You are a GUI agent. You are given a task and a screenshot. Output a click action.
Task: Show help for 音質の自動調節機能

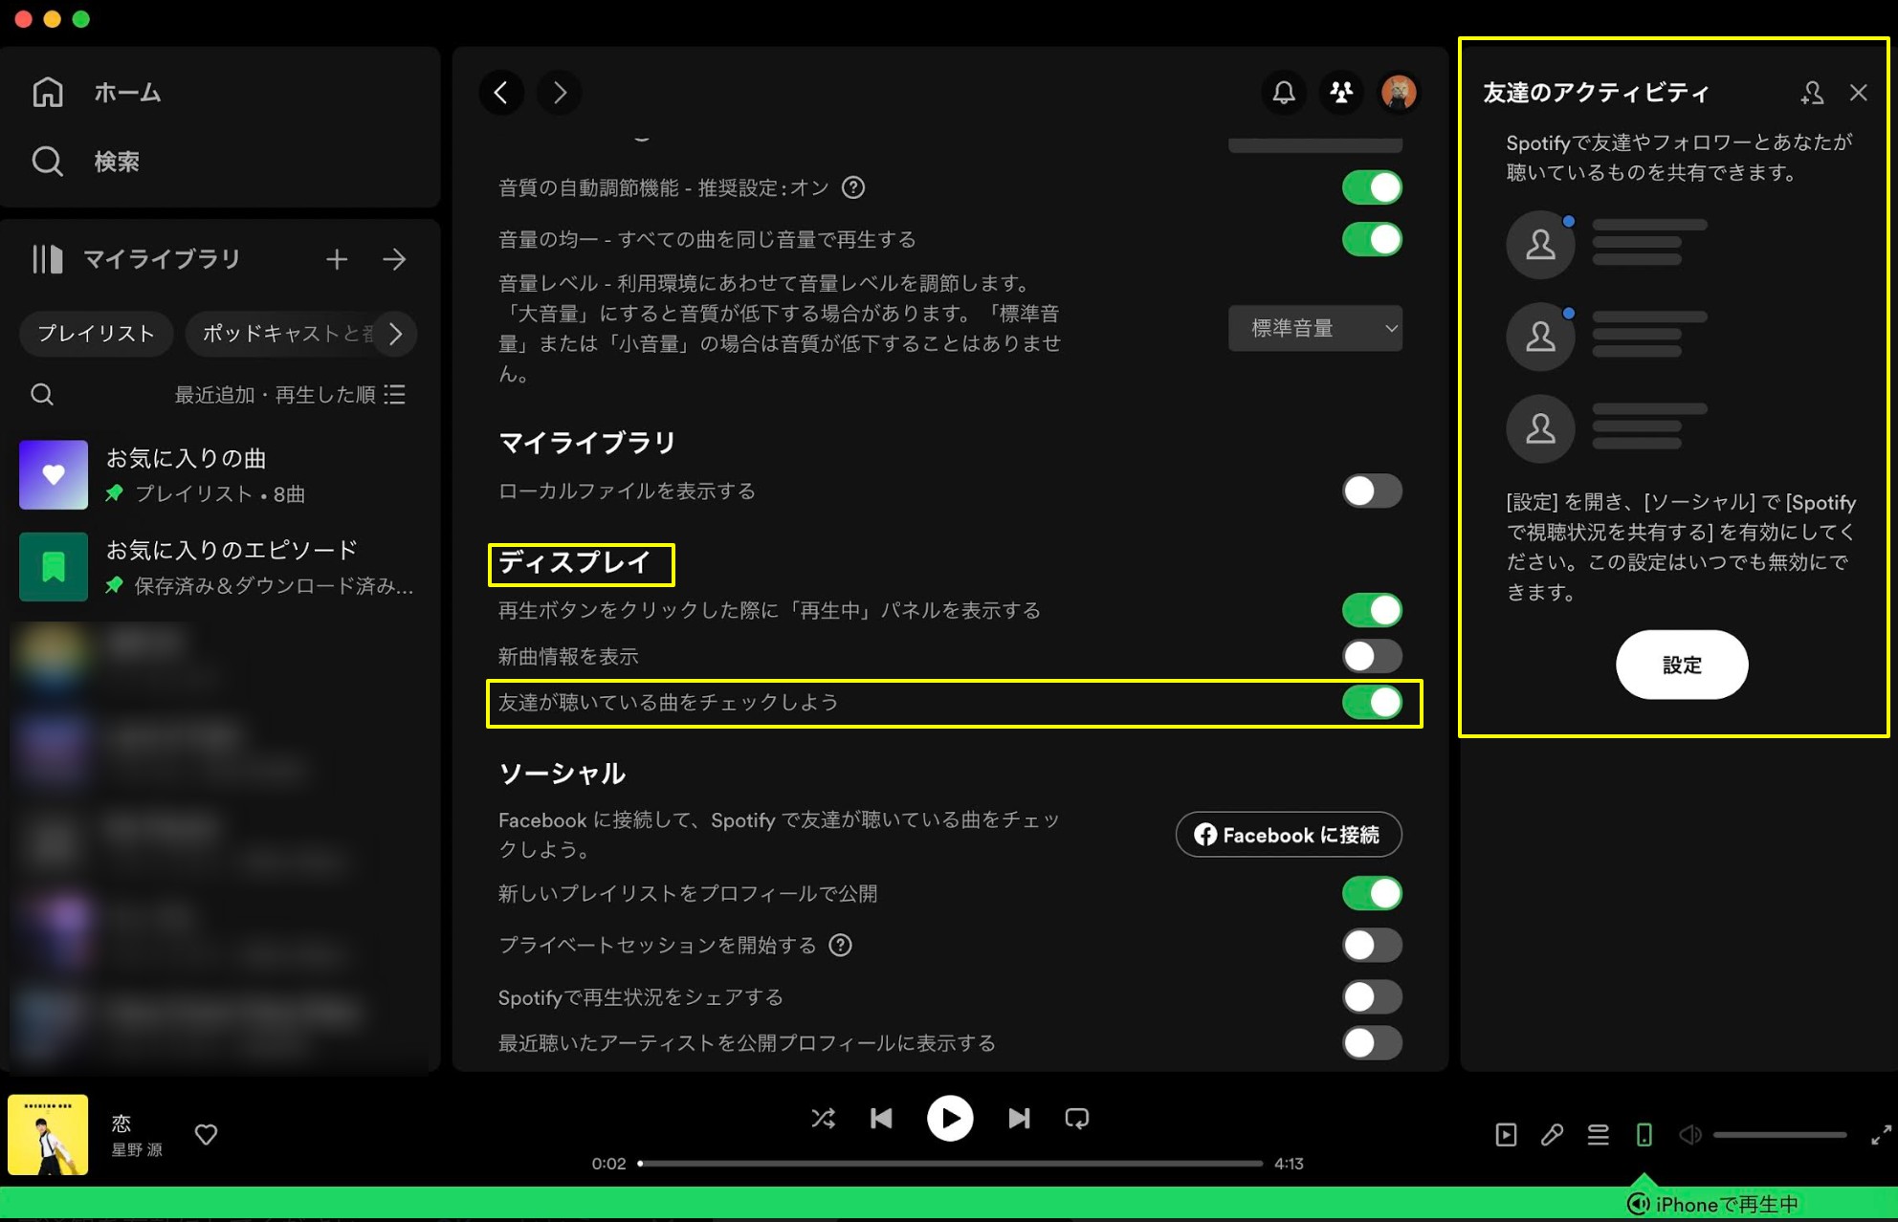click(x=853, y=187)
